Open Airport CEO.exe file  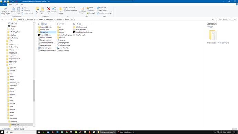pos(44,35)
